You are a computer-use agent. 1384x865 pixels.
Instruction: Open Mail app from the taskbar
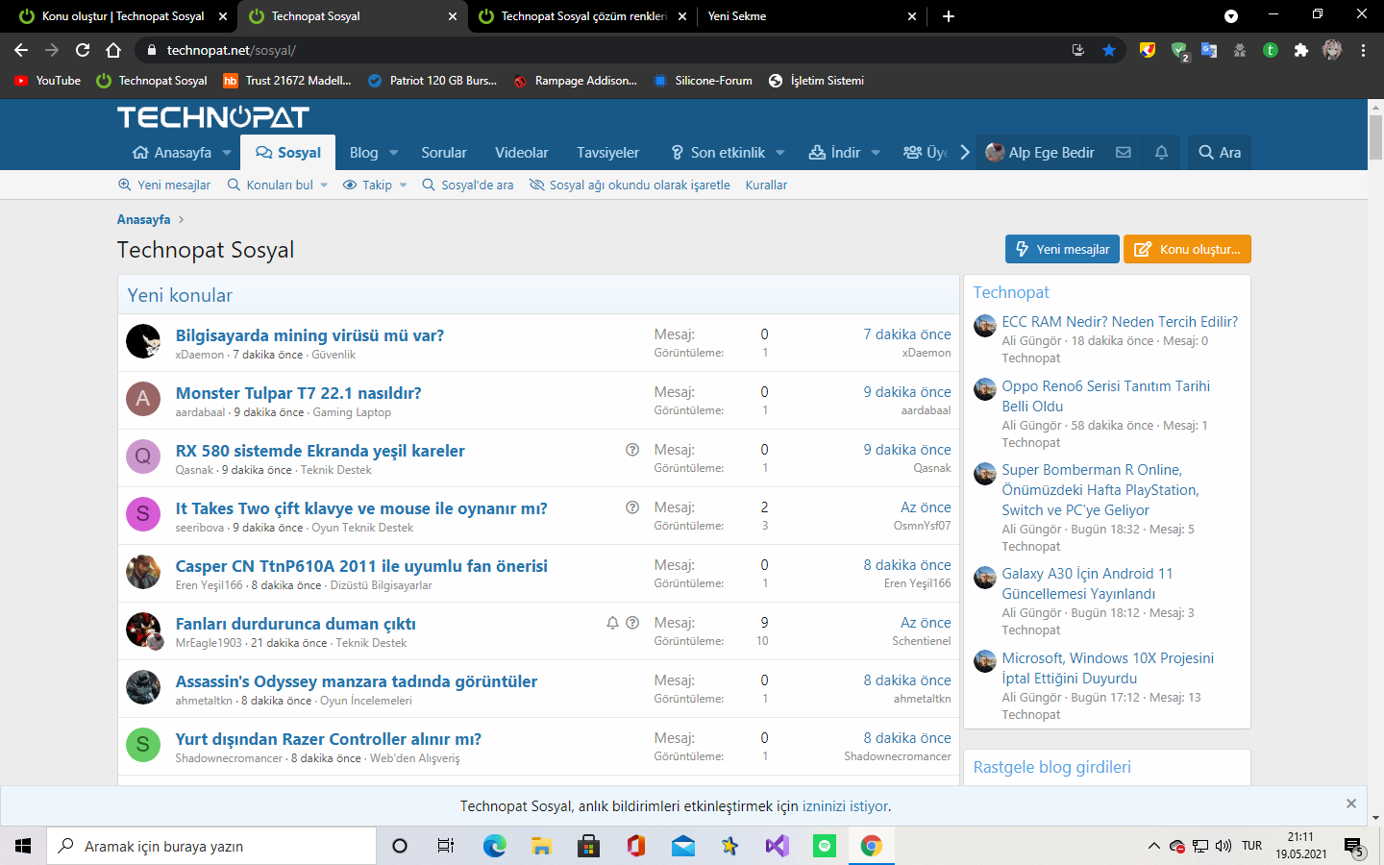(682, 846)
